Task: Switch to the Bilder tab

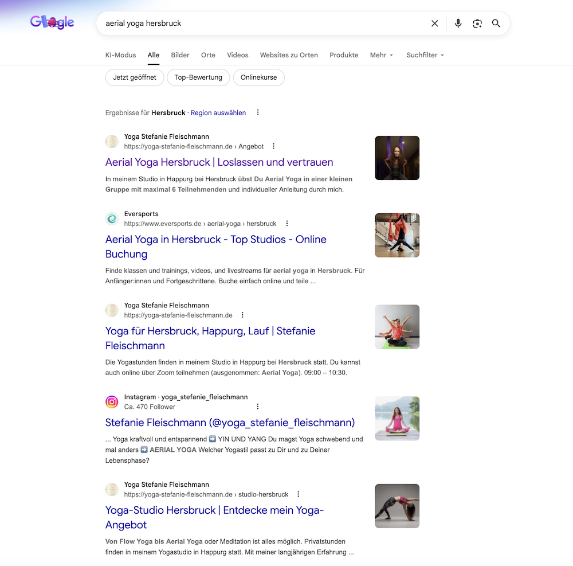Action: click(x=180, y=55)
